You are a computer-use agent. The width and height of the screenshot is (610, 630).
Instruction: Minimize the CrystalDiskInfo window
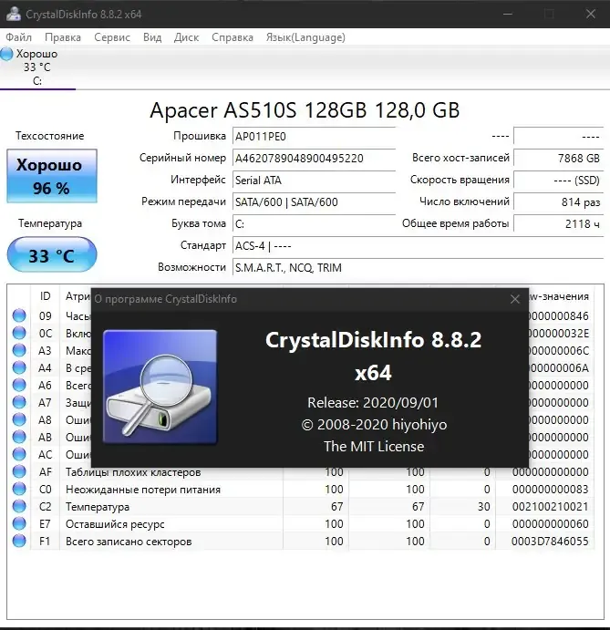508,14
